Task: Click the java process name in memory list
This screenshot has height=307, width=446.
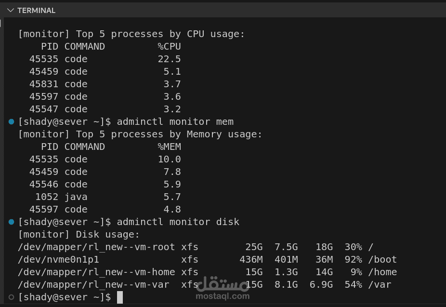Action: click(76, 197)
